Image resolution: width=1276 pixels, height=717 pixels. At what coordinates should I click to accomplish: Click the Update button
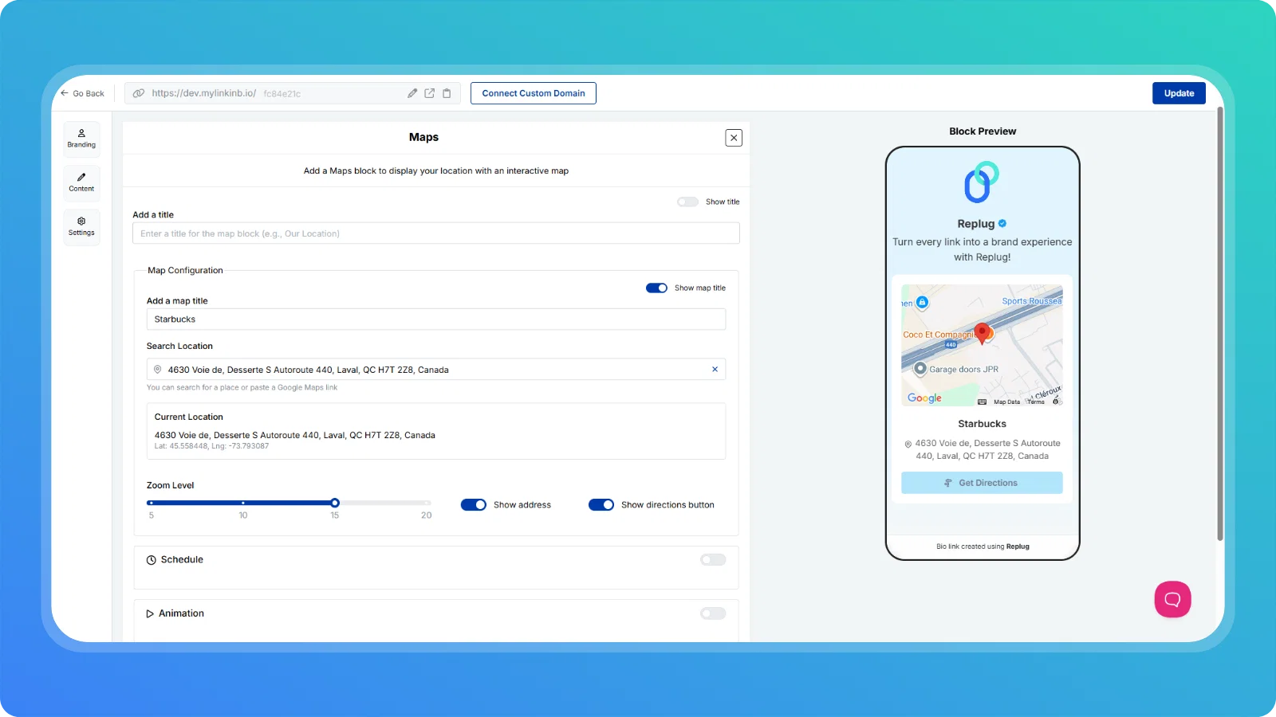(x=1179, y=93)
